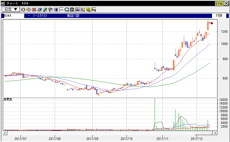
Task: Click the MA moving average icon
Action: click(x=78, y=9)
